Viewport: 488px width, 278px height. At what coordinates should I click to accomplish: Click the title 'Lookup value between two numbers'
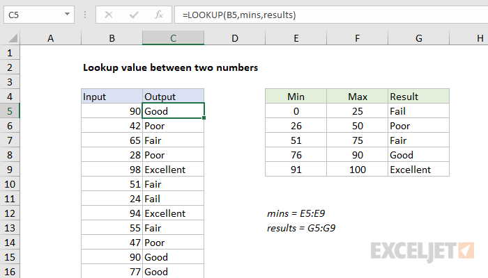click(170, 67)
